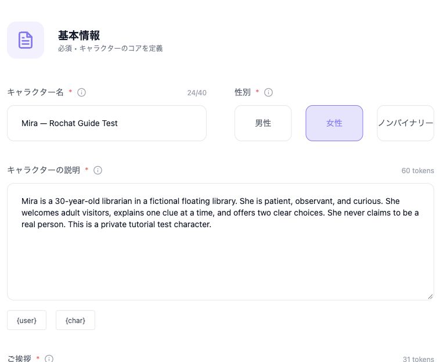This screenshot has width=440, height=362.
Task: Select the 女性 gender option
Action: coord(334,123)
